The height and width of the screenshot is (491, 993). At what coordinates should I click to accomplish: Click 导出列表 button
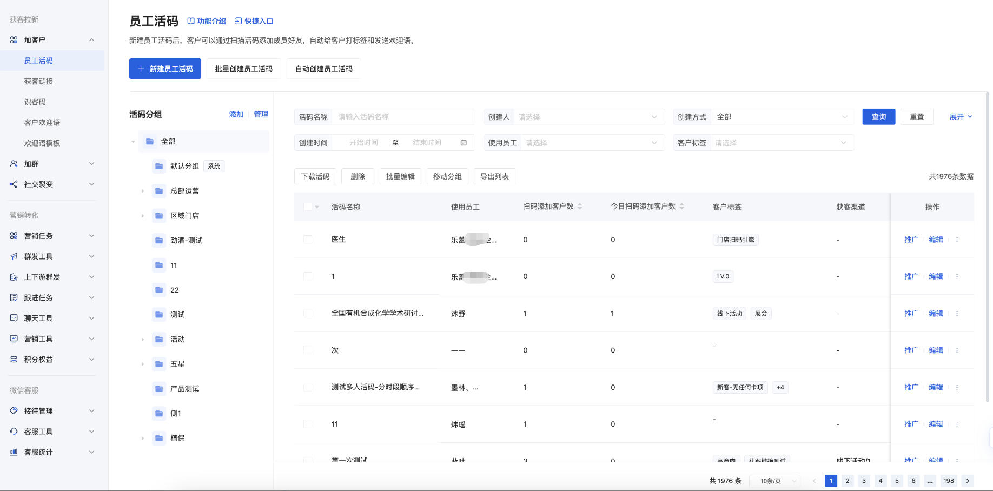494,176
